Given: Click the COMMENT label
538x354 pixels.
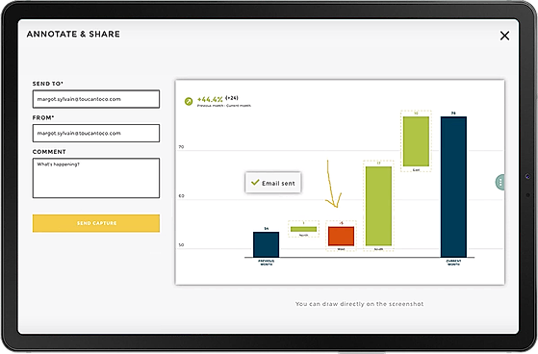Looking at the screenshot, I should 49,152.
